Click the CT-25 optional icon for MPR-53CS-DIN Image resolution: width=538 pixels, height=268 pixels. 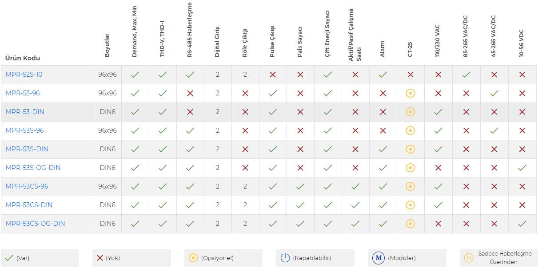[410, 205]
